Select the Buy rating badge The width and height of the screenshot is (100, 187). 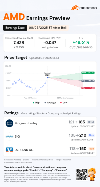91,135
